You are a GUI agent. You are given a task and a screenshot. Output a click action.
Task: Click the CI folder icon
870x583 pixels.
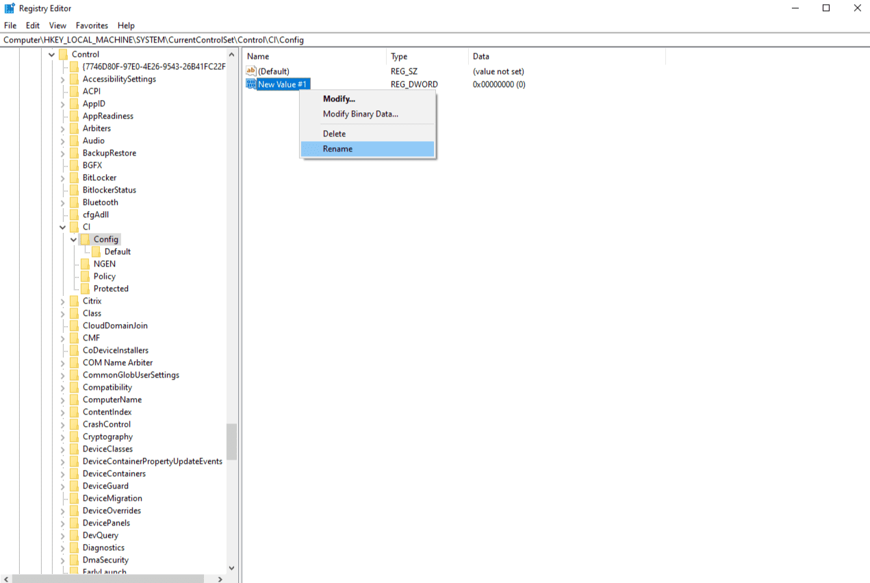pyautogui.click(x=74, y=227)
